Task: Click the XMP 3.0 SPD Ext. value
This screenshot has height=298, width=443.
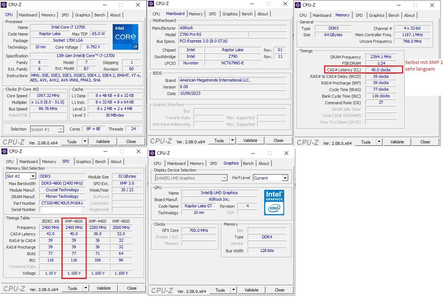Action: coord(127,184)
